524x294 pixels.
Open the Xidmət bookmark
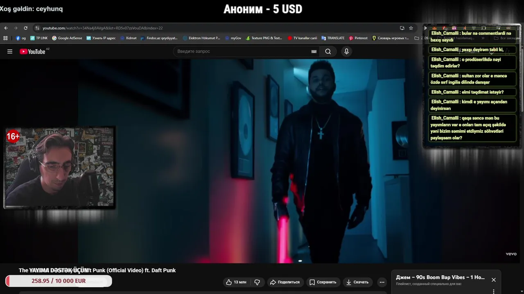tap(128, 38)
